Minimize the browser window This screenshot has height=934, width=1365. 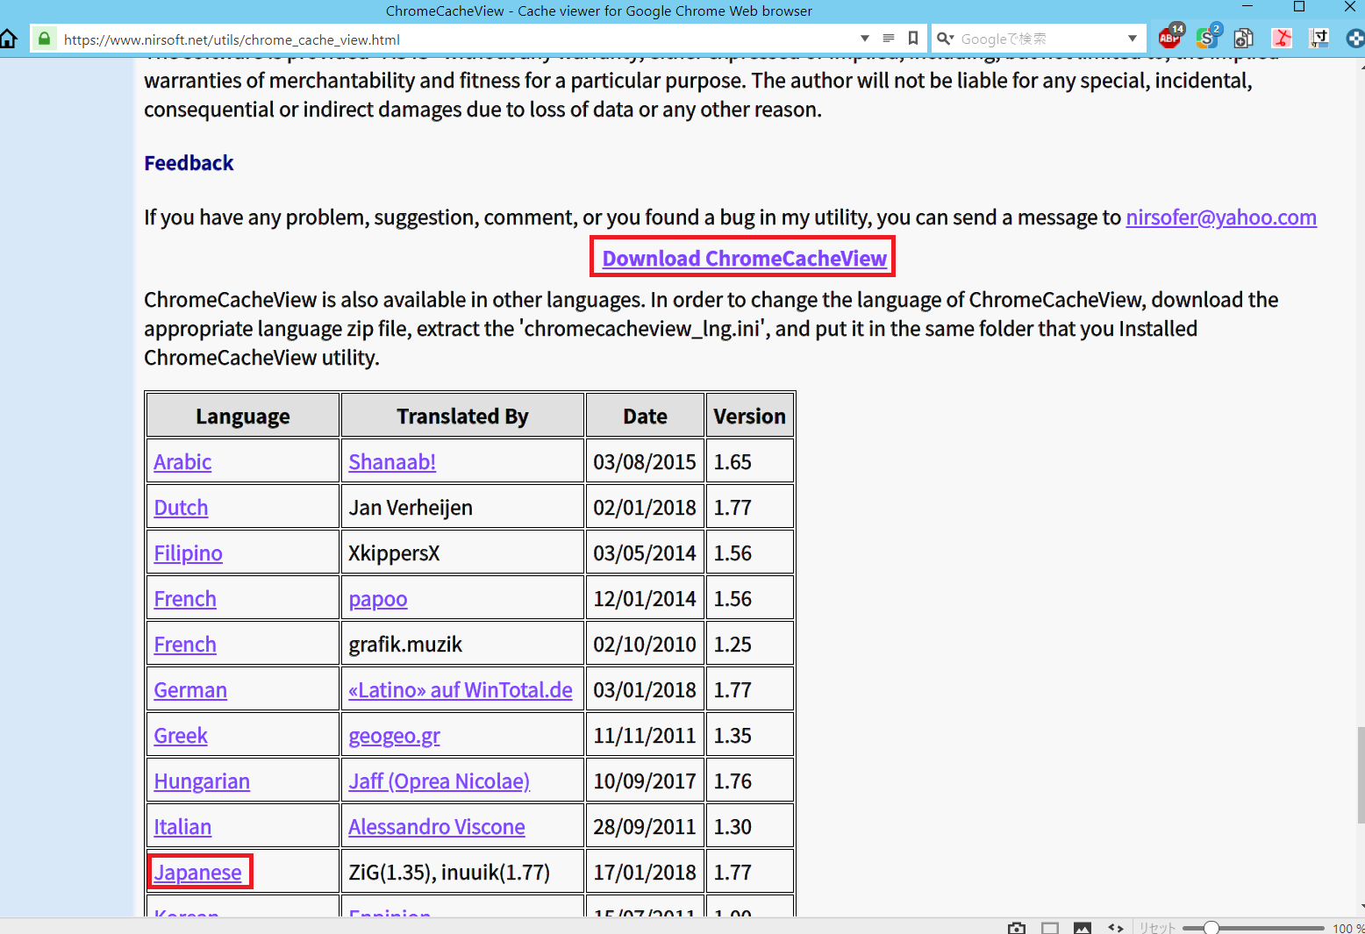[x=1247, y=7]
